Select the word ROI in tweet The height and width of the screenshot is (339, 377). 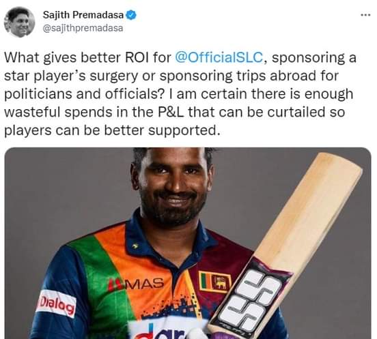[x=138, y=57]
